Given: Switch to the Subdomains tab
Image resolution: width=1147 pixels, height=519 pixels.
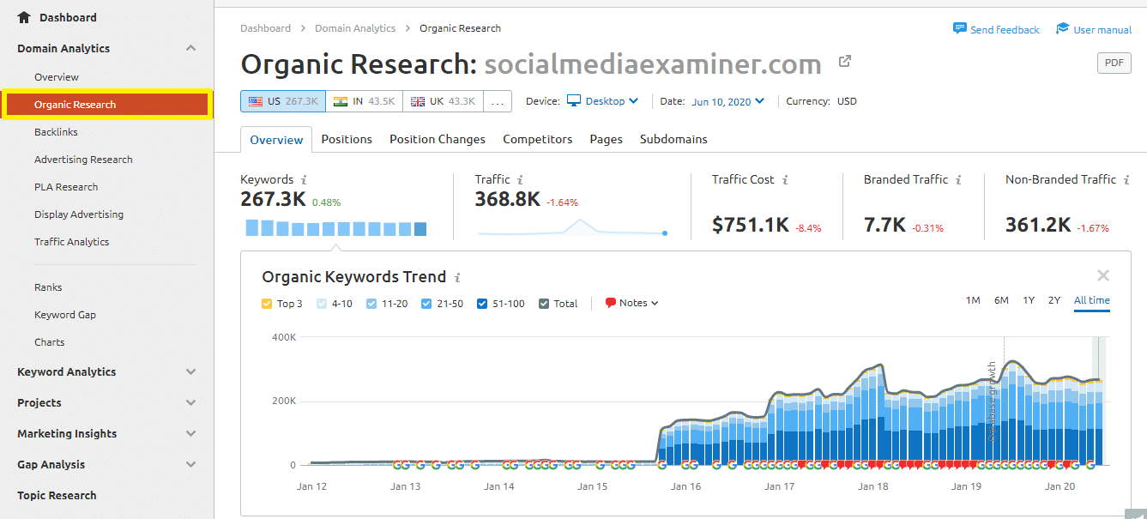Looking at the screenshot, I should (673, 139).
